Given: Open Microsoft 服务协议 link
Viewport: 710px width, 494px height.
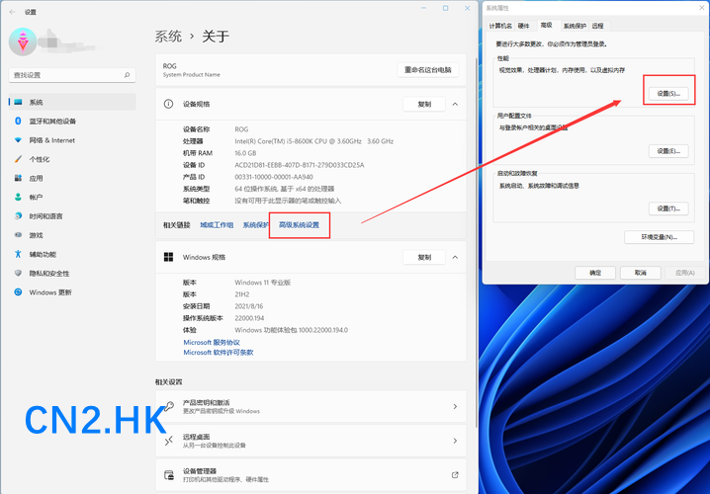Looking at the screenshot, I should click(x=212, y=343).
